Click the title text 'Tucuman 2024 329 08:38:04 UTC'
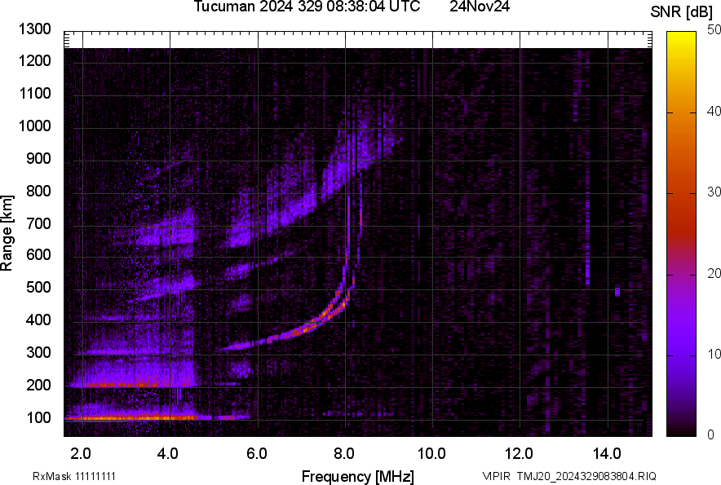 tap(307, 7)
